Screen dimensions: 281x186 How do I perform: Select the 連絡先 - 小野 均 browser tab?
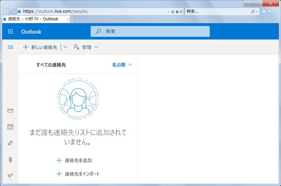(33, 19)
